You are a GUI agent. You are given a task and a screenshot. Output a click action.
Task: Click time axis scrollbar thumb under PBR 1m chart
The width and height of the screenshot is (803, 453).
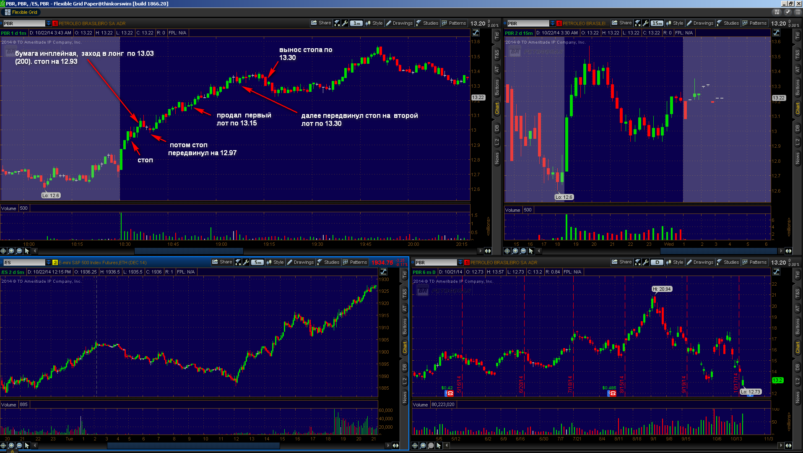[x=189, y=251]
